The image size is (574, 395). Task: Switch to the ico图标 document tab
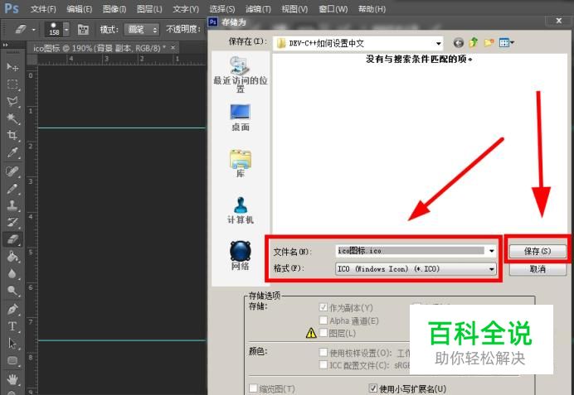[99, 48]
